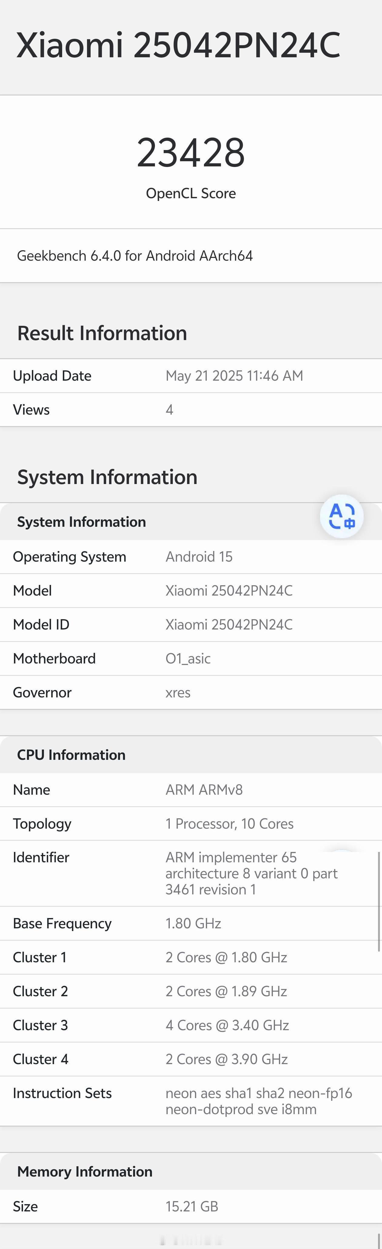
Task: Select the 15.21 GB memory size value
Action: [192, 1206]
